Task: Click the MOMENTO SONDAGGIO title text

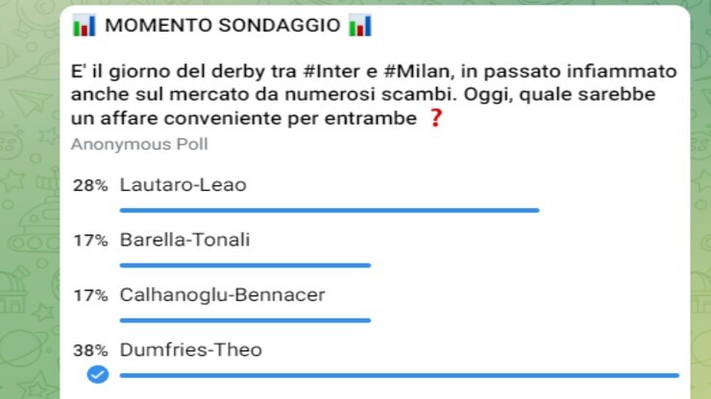Action: tap(222, 25)
